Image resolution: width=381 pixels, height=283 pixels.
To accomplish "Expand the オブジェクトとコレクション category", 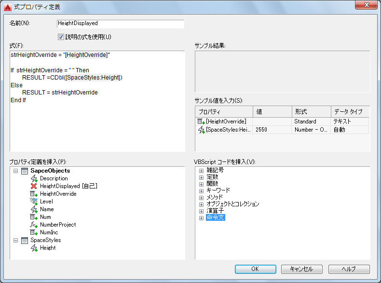I will click(x=201, y=204).
